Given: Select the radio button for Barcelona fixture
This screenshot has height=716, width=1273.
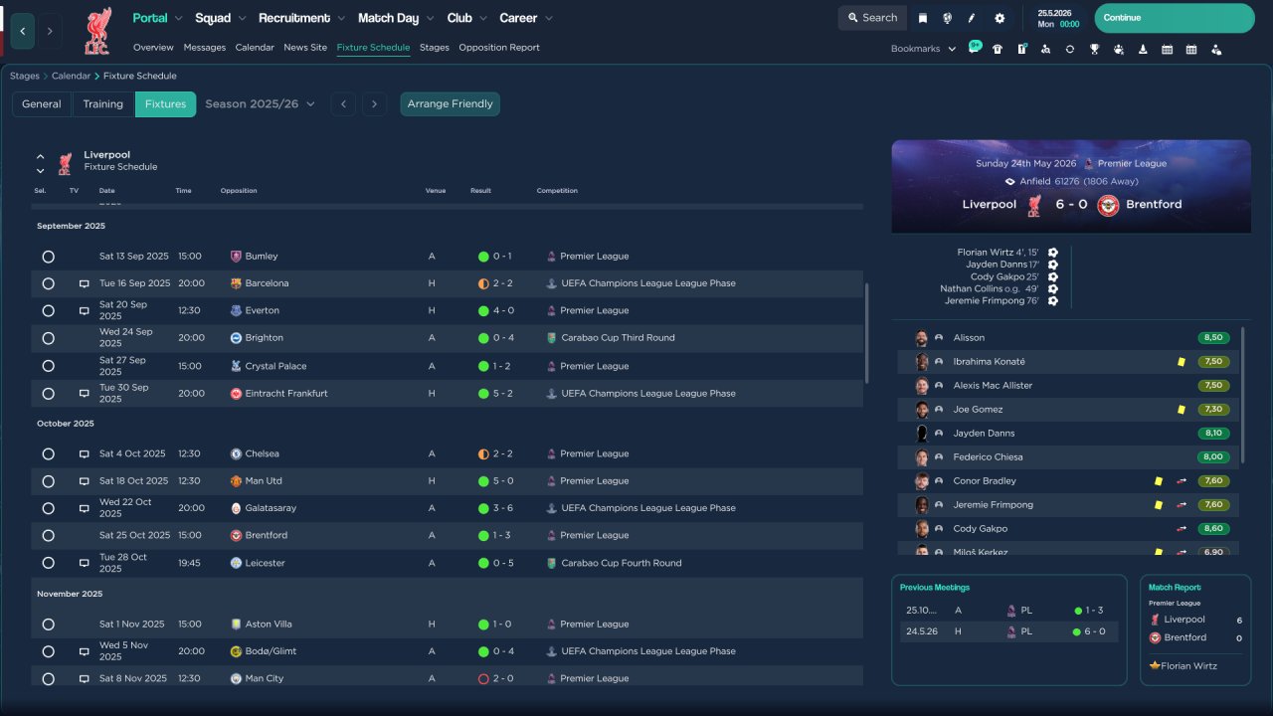Looking at the screenshot, I should (x=48, y=283).
